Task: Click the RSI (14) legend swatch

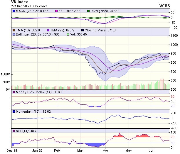Action: click(x=13, y=131)
